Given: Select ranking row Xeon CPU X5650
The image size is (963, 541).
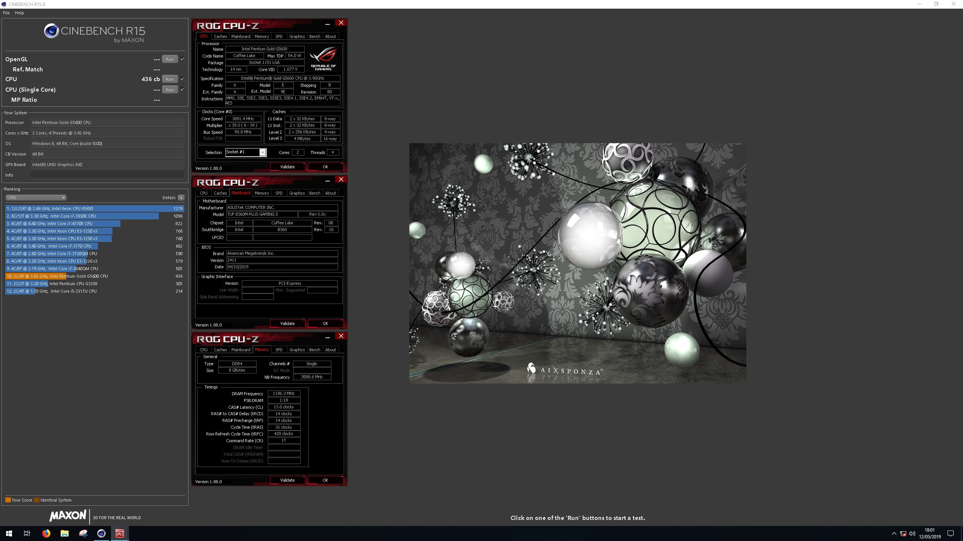Looking at the screenshot, I should tap(95, 209).
